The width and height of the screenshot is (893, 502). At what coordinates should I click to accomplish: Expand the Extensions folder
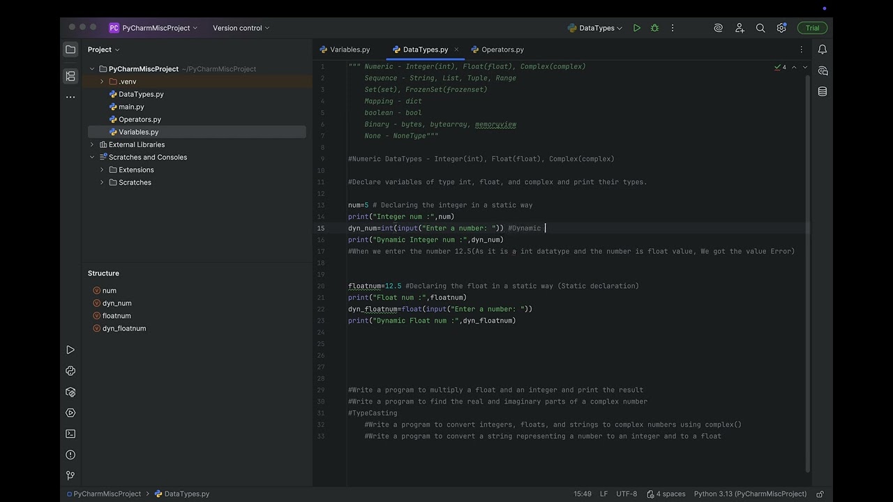pos(102,169)
